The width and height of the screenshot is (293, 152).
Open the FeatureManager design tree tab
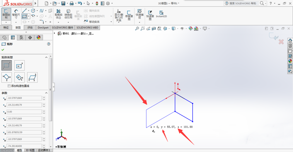click(4, 37)
